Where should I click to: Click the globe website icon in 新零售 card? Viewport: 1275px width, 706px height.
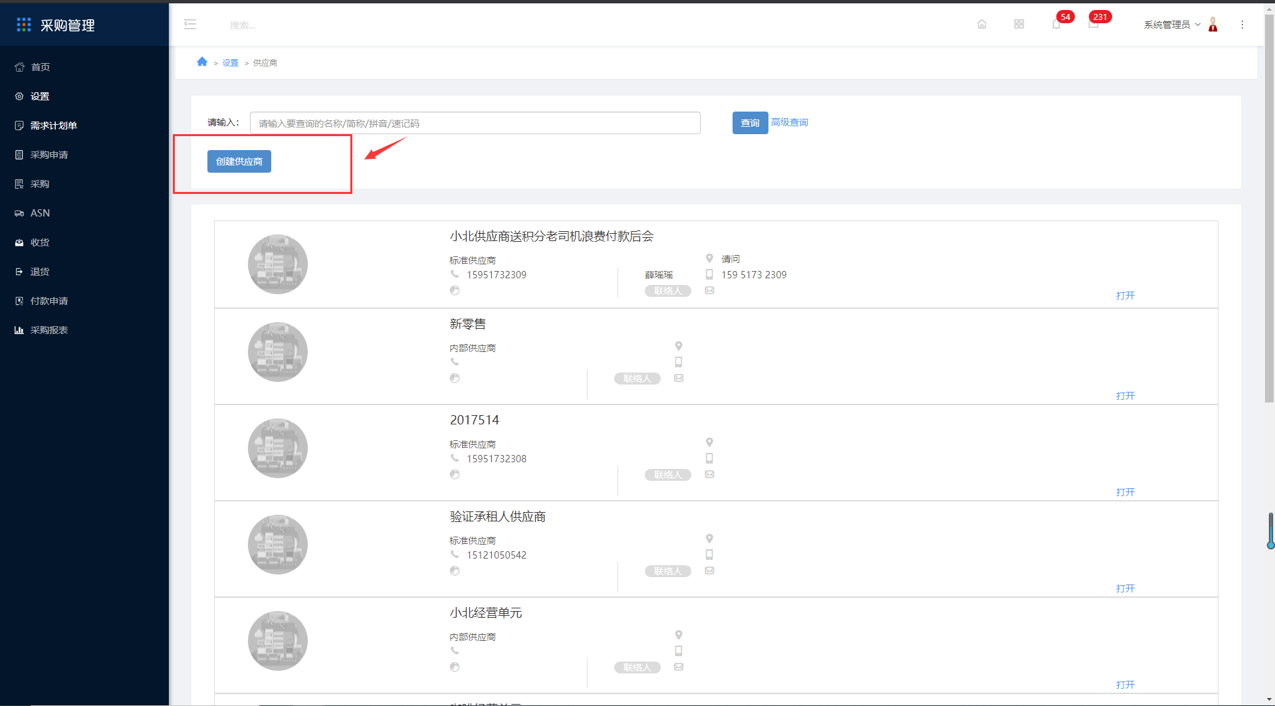pyautogui.click(x=455, y=378)
